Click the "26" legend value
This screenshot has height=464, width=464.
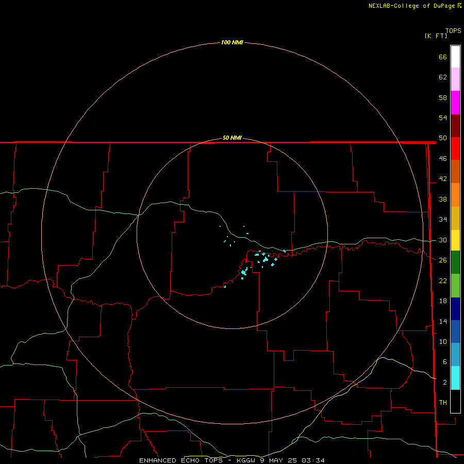tap(443, 260)
